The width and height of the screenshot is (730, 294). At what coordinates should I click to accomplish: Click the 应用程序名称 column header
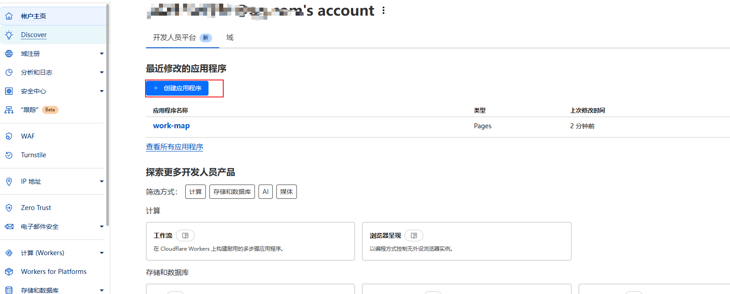[171, 110]
